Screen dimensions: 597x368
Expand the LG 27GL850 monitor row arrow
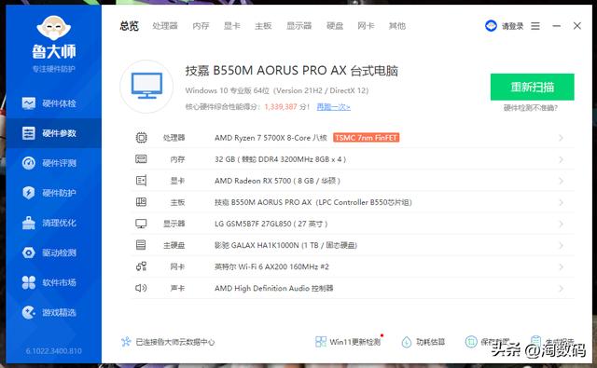tap(561, 224)
